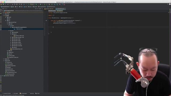Expand the androidTest folder
Image resolution: width=171 pixels, height=96 pixels.
7,22
